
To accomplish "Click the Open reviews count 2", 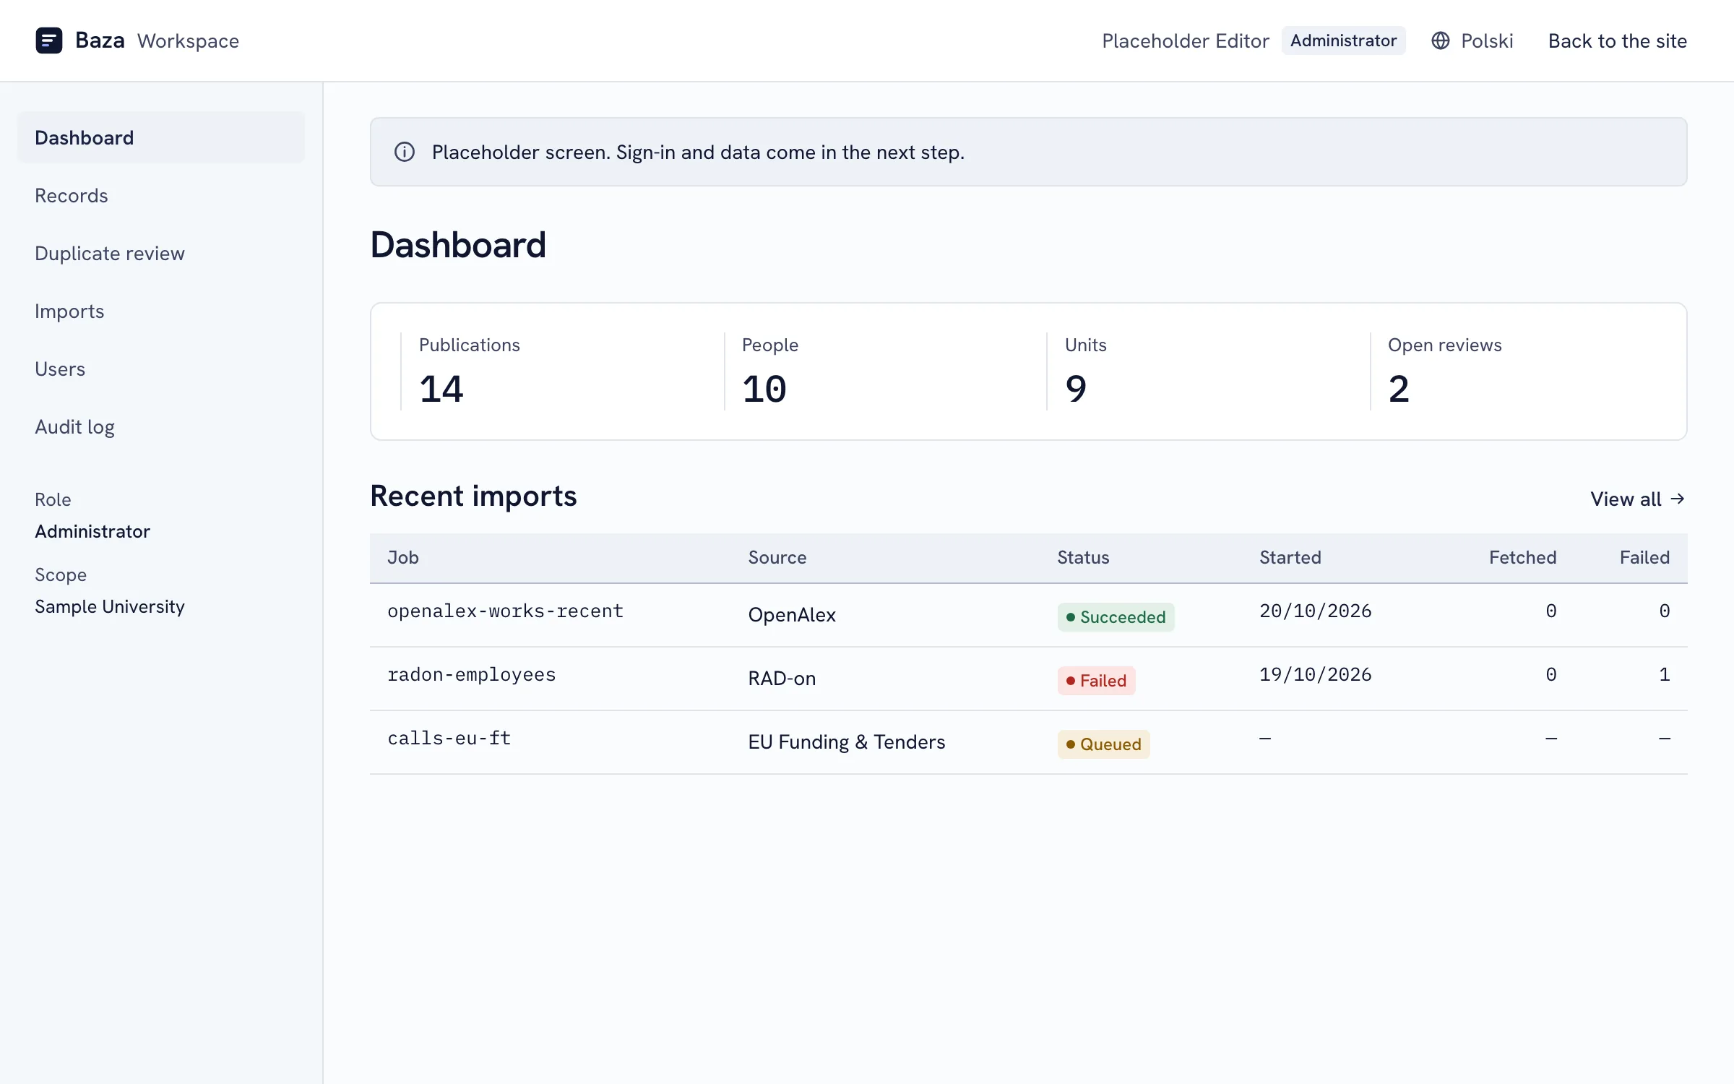I will [x=1398, y=389].
